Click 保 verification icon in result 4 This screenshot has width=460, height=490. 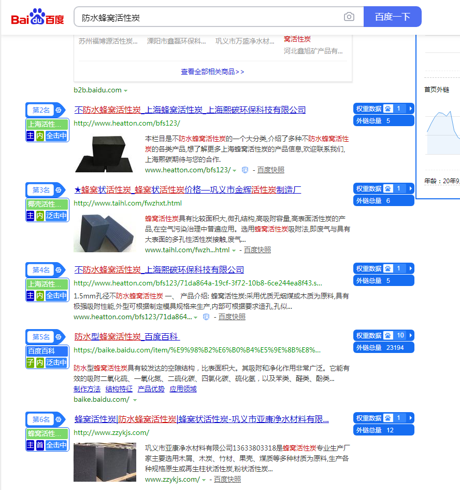206,317
